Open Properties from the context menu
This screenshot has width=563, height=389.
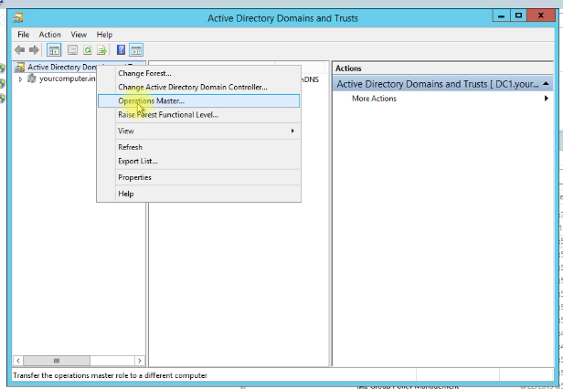pos(198,177)
